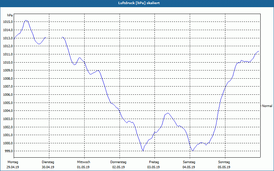Viewport: 274px width, 171px height.
Task: Click the 'Dienstag' day label
Action: coord(48,162)
